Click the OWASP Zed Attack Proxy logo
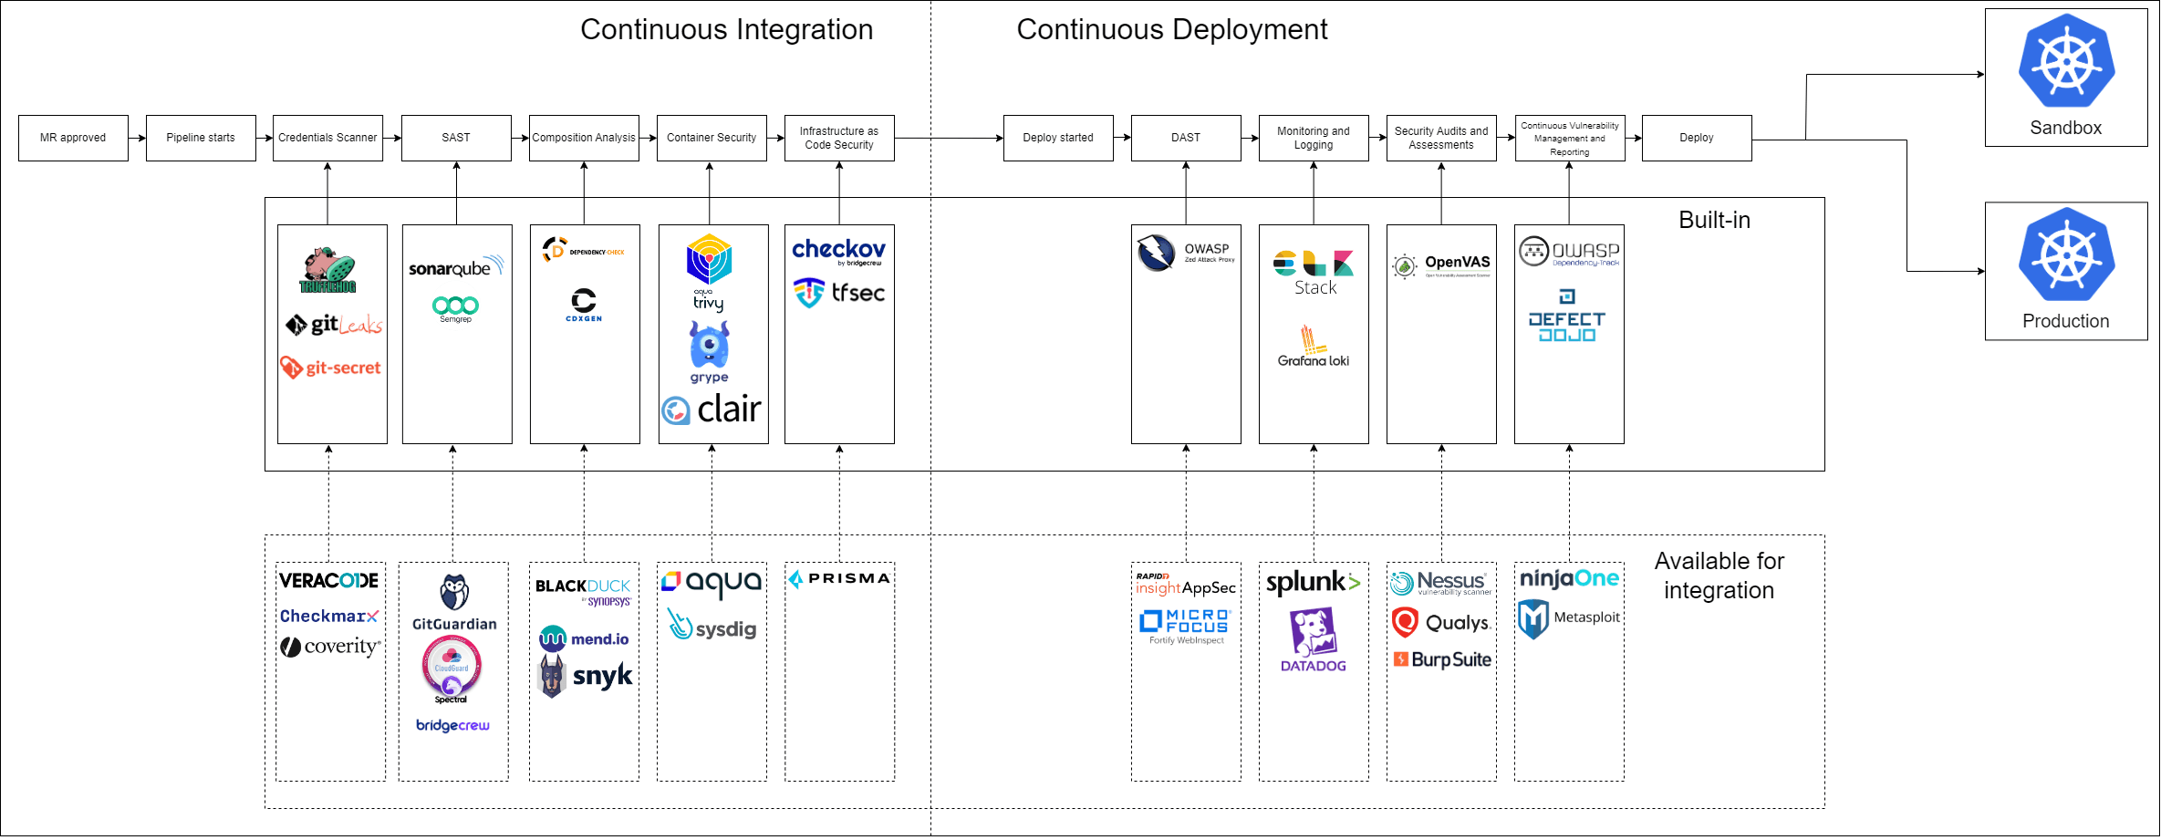The height and width of the screenshot is (840, 2161). 1185,254
